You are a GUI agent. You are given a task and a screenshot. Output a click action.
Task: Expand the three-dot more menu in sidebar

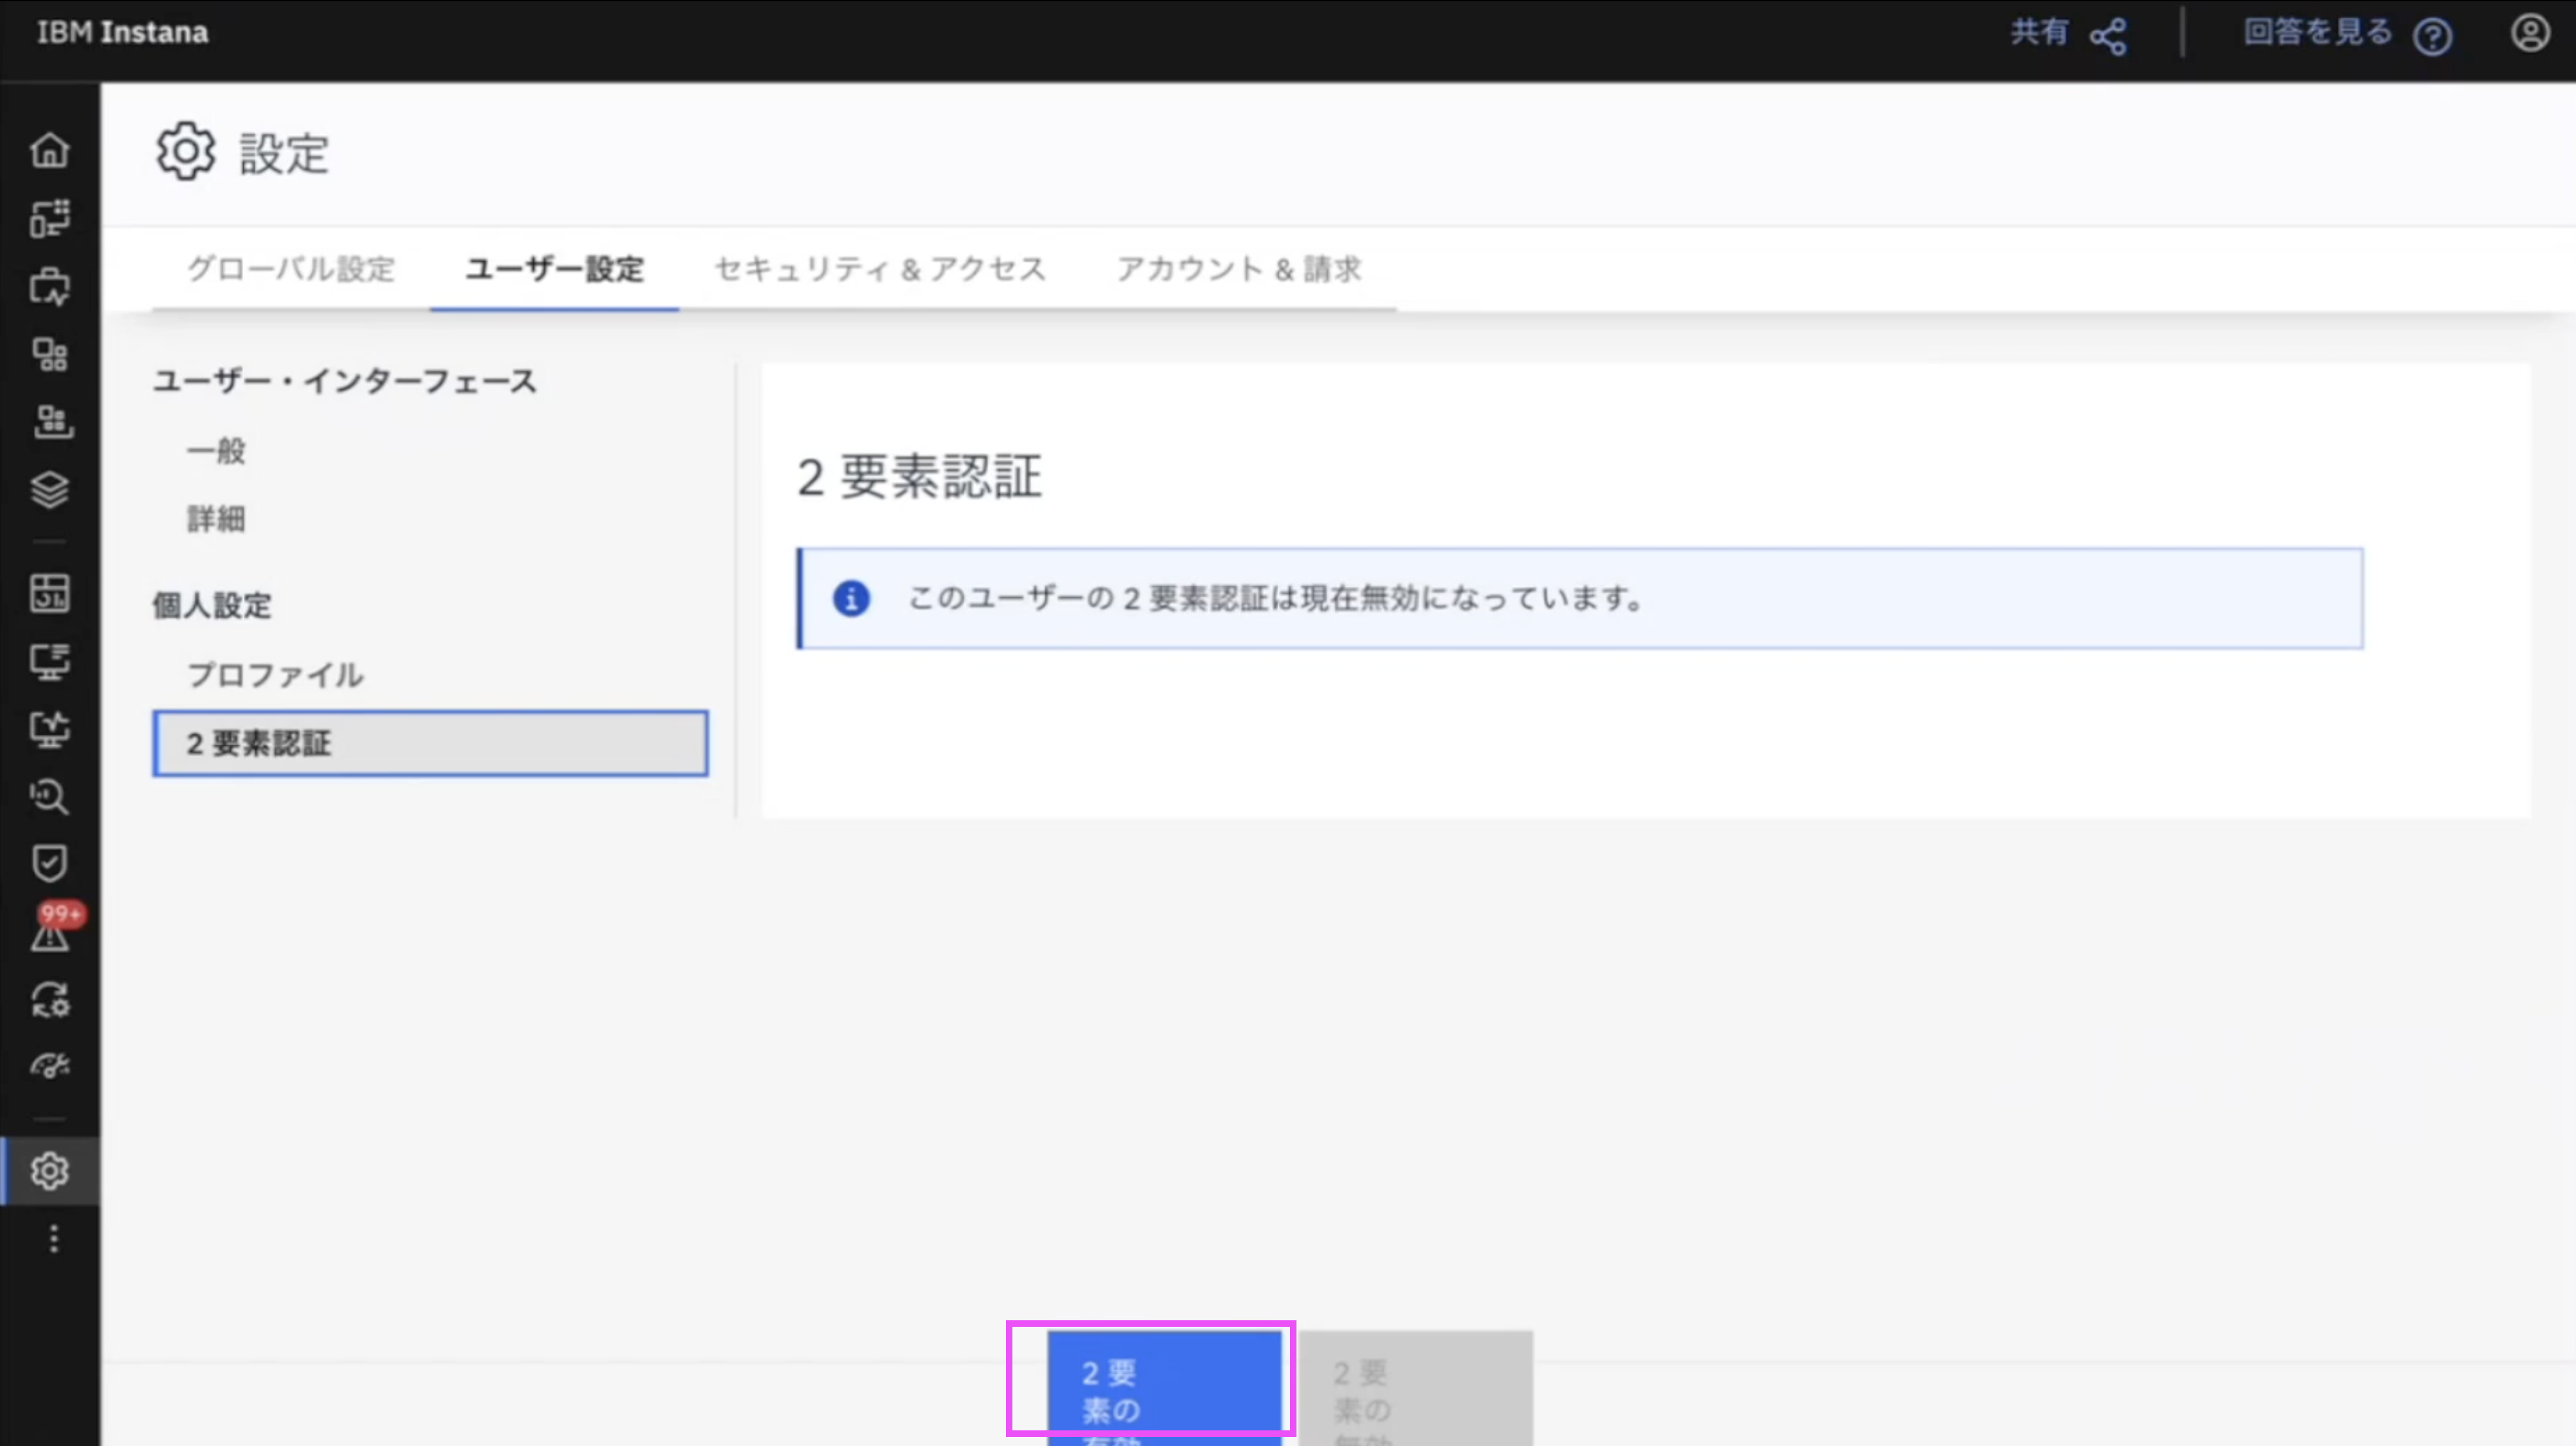(54, 1239)
